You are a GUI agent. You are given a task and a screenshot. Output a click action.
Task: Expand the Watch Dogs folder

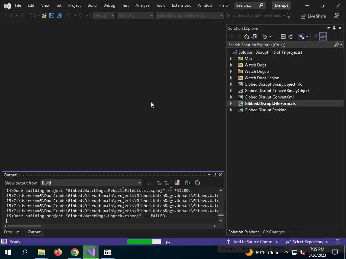tap(231, 65)
